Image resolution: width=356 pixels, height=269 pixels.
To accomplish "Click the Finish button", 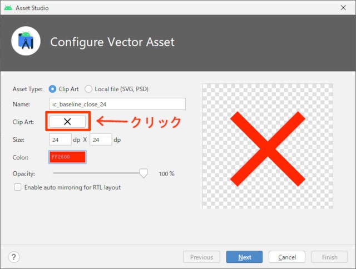I will (329, 257).
